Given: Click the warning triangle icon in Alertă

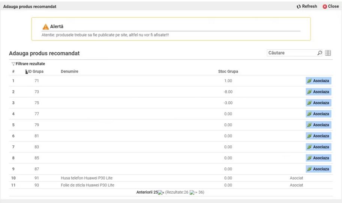Looking at the screenshot, I should pos(45,27).
